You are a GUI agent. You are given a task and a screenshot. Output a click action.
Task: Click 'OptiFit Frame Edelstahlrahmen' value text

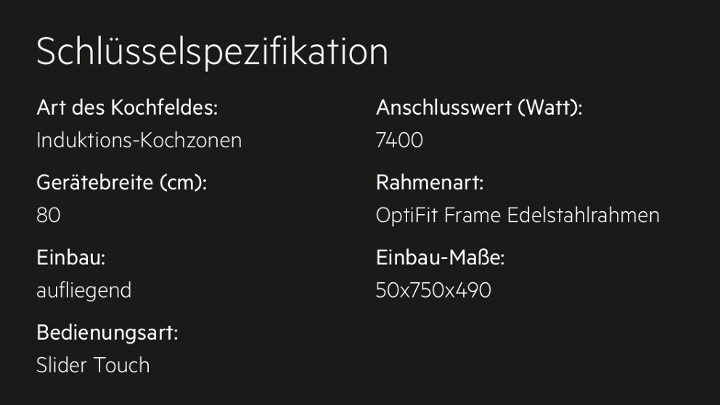click(518, 215)
